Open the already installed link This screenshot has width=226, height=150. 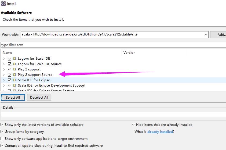160,132
